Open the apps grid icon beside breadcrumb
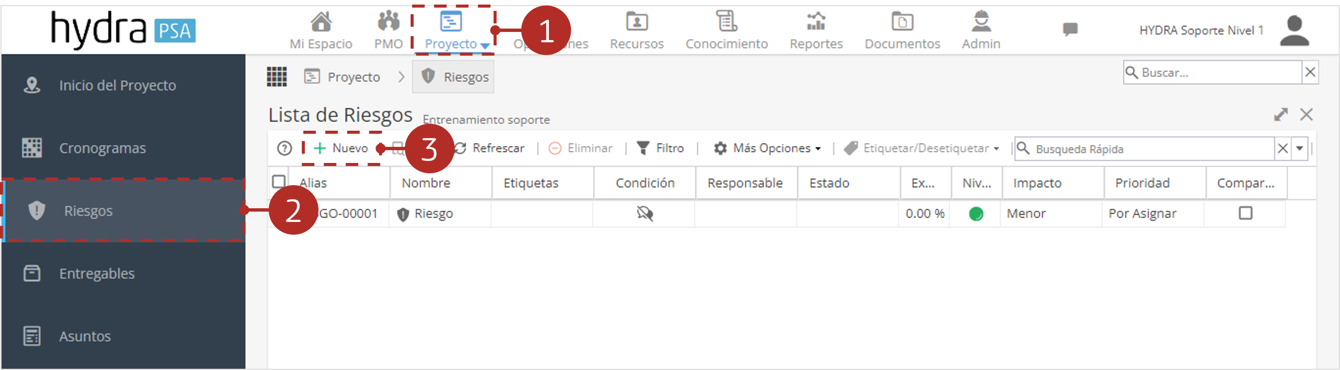 [x=277, y=77]
